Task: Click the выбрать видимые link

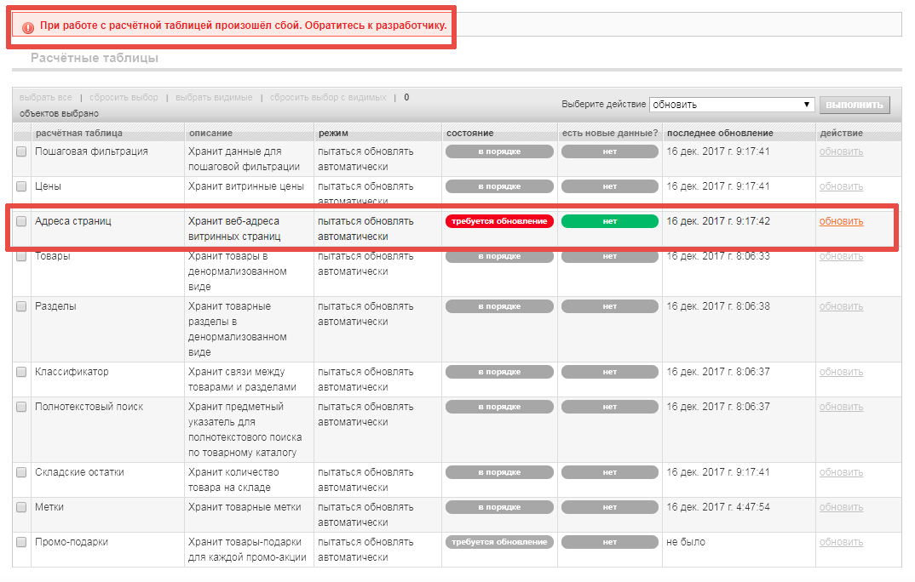Action: [214, 97]
